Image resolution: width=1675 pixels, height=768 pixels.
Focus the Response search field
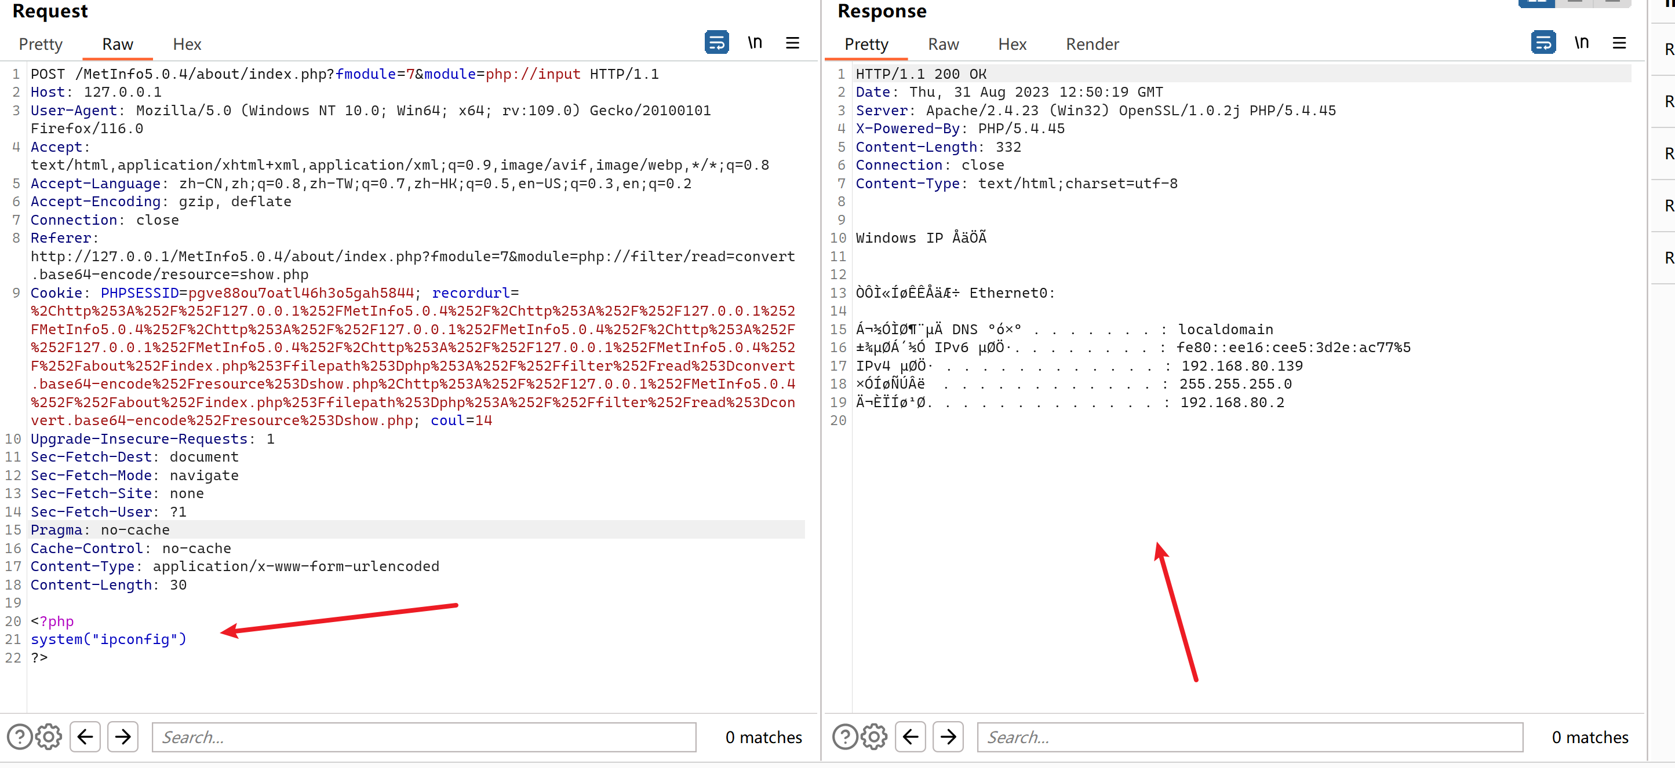[x=1250, y=737]
